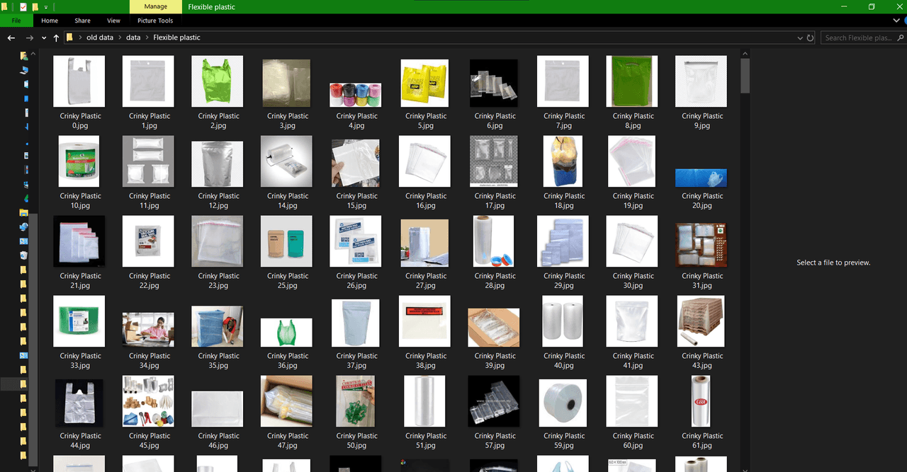Open the Home ribbon tab

[x=50, y=21]
